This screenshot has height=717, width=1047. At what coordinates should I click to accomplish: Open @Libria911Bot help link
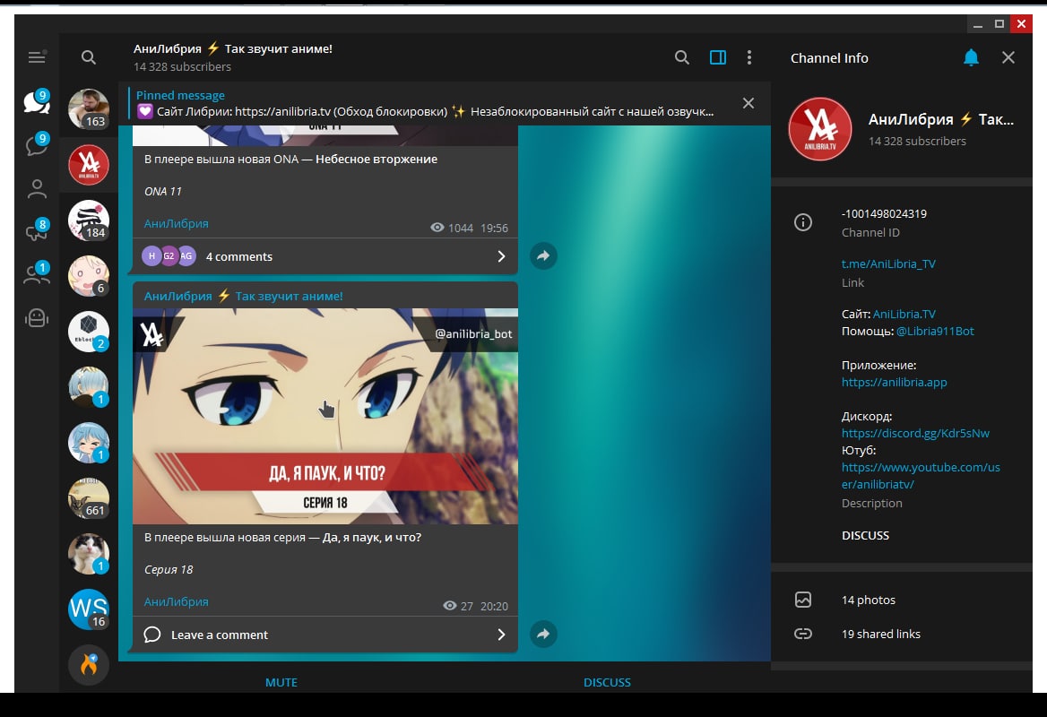pos(935,331)
